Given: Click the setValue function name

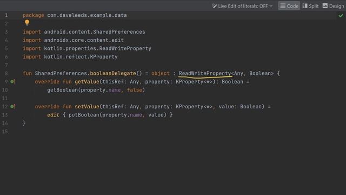Looking at the screenshot, I should 87,107.
